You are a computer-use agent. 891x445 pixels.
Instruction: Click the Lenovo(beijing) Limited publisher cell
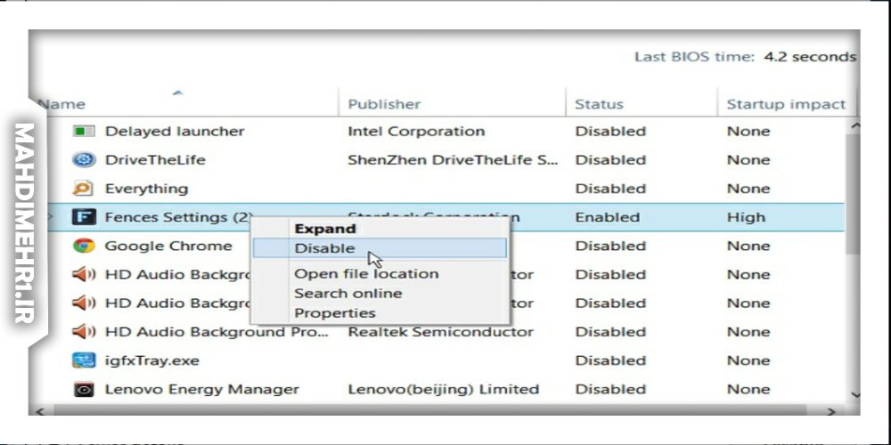[x=443, y=390]
